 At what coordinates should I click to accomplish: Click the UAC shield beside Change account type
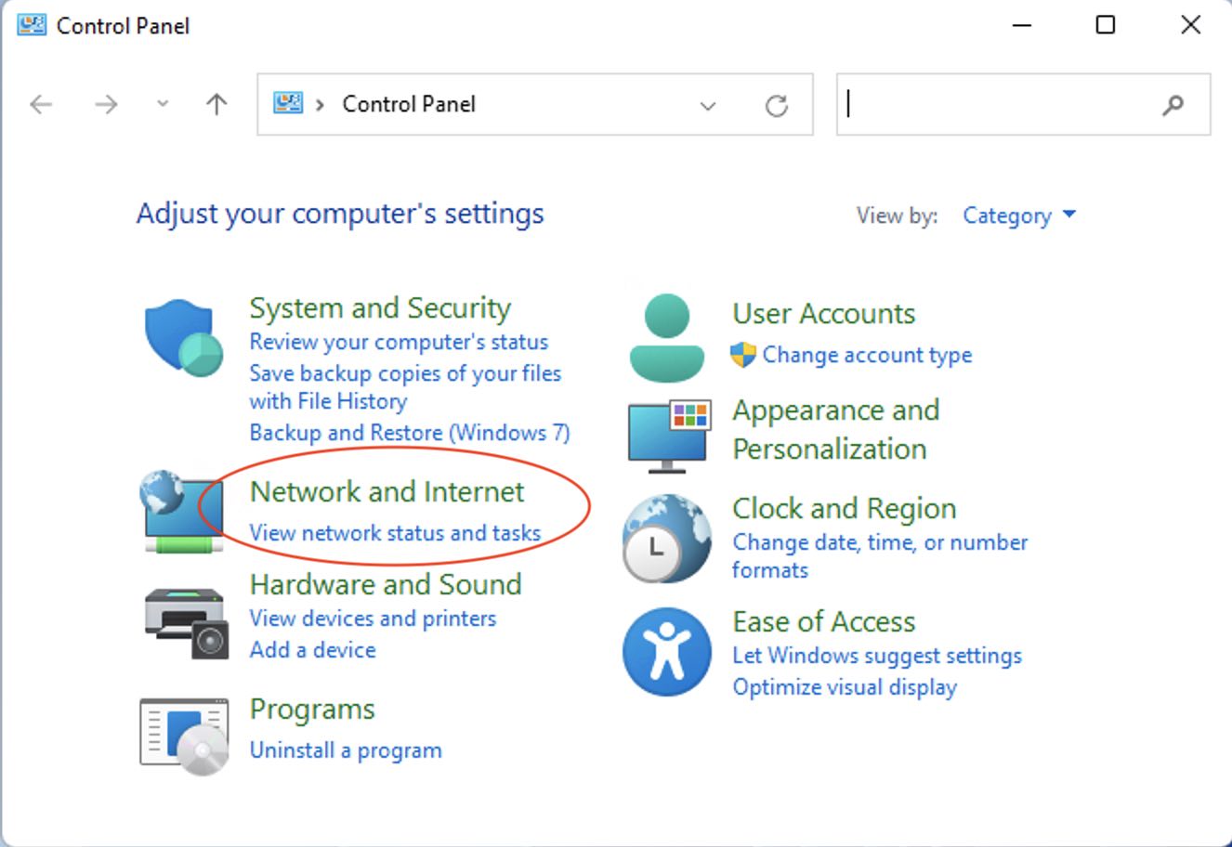tap(743, 355)
